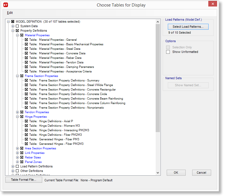This screenshot has height=196, width=225.
Task: Click the ETABS app icon in title bar
Action: pos(5,5)
